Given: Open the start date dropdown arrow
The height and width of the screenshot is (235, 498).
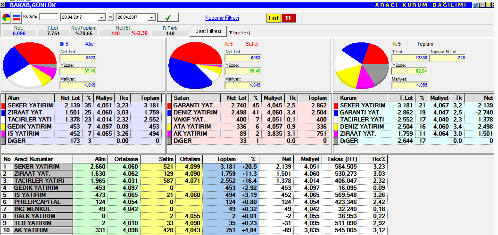Looking at the screenshot, I should tap(102, 17).
